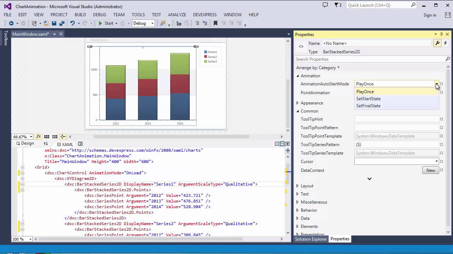This screenshot has height=254, width=453.
Task: Collapse the Animation category
Action: tap(298, 76)
